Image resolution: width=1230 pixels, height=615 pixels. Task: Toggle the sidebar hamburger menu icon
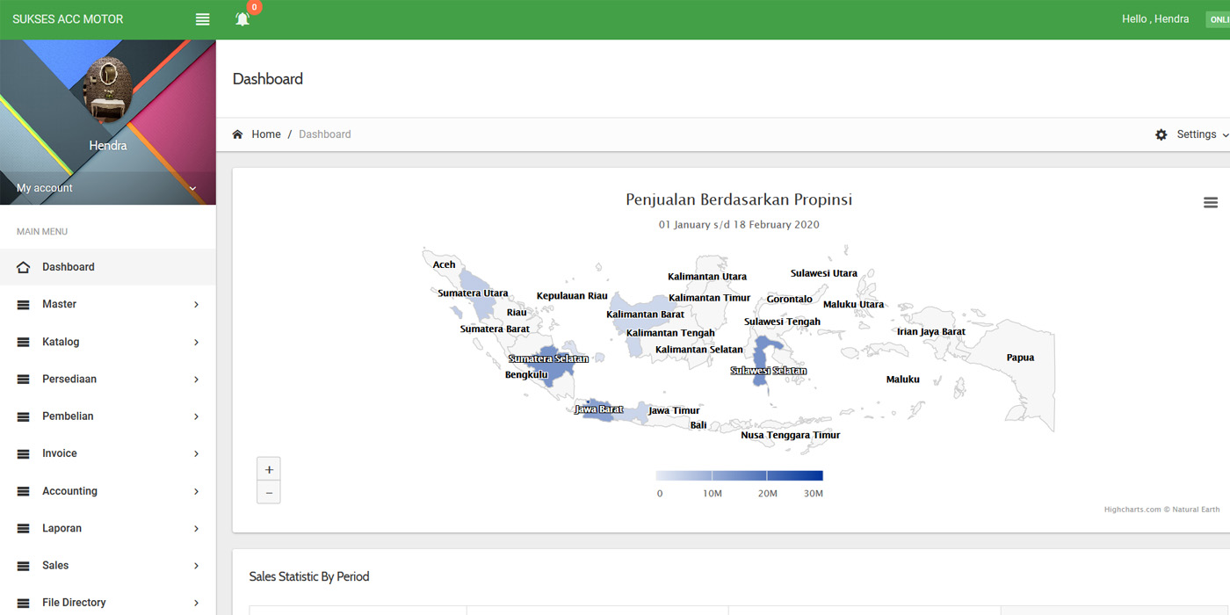[x=203, y=19]
